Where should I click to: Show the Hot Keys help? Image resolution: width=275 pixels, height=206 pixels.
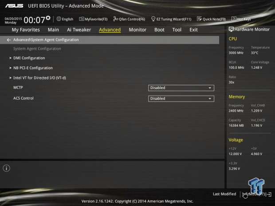(x=241, y=19)
